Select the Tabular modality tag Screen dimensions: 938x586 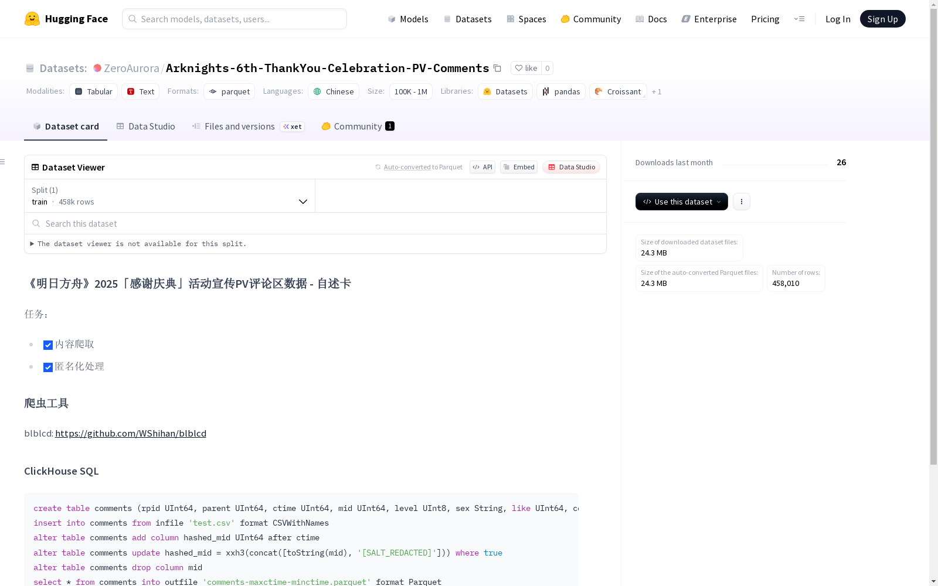tap(94, 91)
